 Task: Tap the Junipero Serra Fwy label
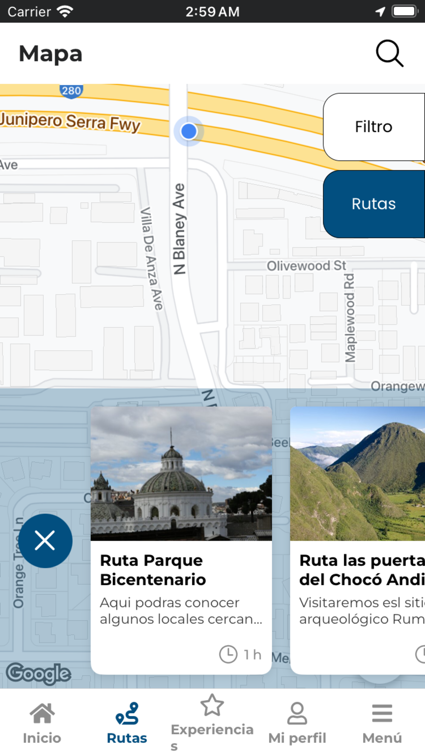point(70,122)
